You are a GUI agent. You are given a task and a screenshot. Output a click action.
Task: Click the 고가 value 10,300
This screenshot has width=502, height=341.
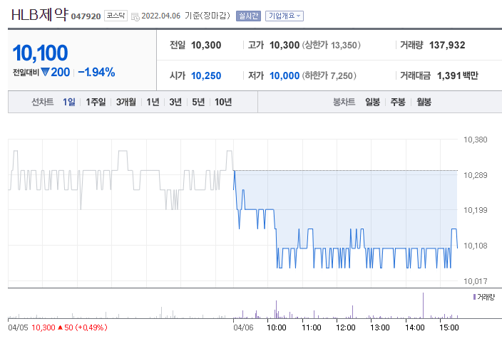[x=285, y=45]
